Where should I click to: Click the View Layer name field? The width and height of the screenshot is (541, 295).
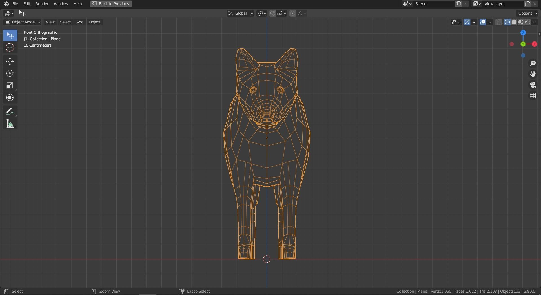503,4
